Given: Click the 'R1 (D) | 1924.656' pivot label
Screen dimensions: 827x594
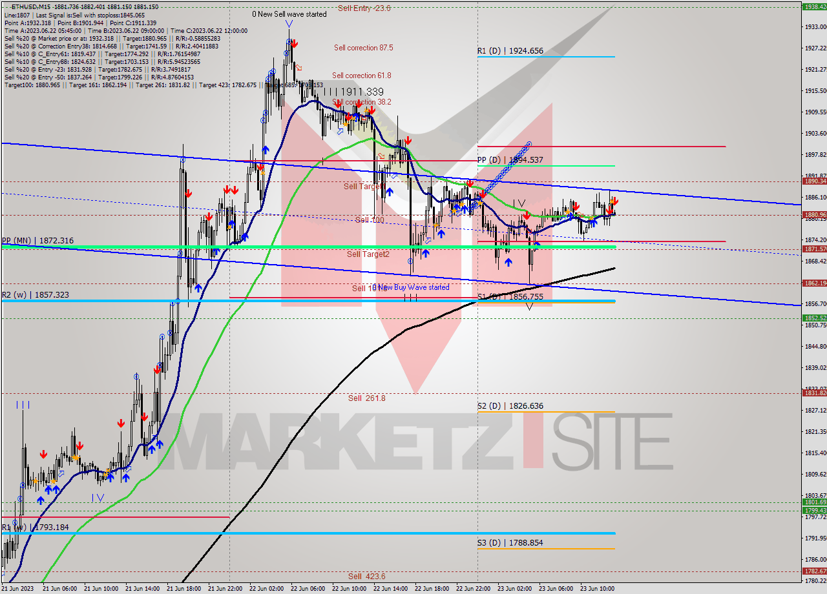Looking at the screenshot, I should click(x=510, y=50).
